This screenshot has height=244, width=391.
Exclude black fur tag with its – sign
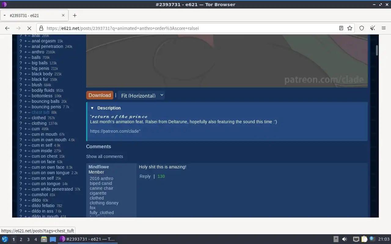click(x=29, y=79)
